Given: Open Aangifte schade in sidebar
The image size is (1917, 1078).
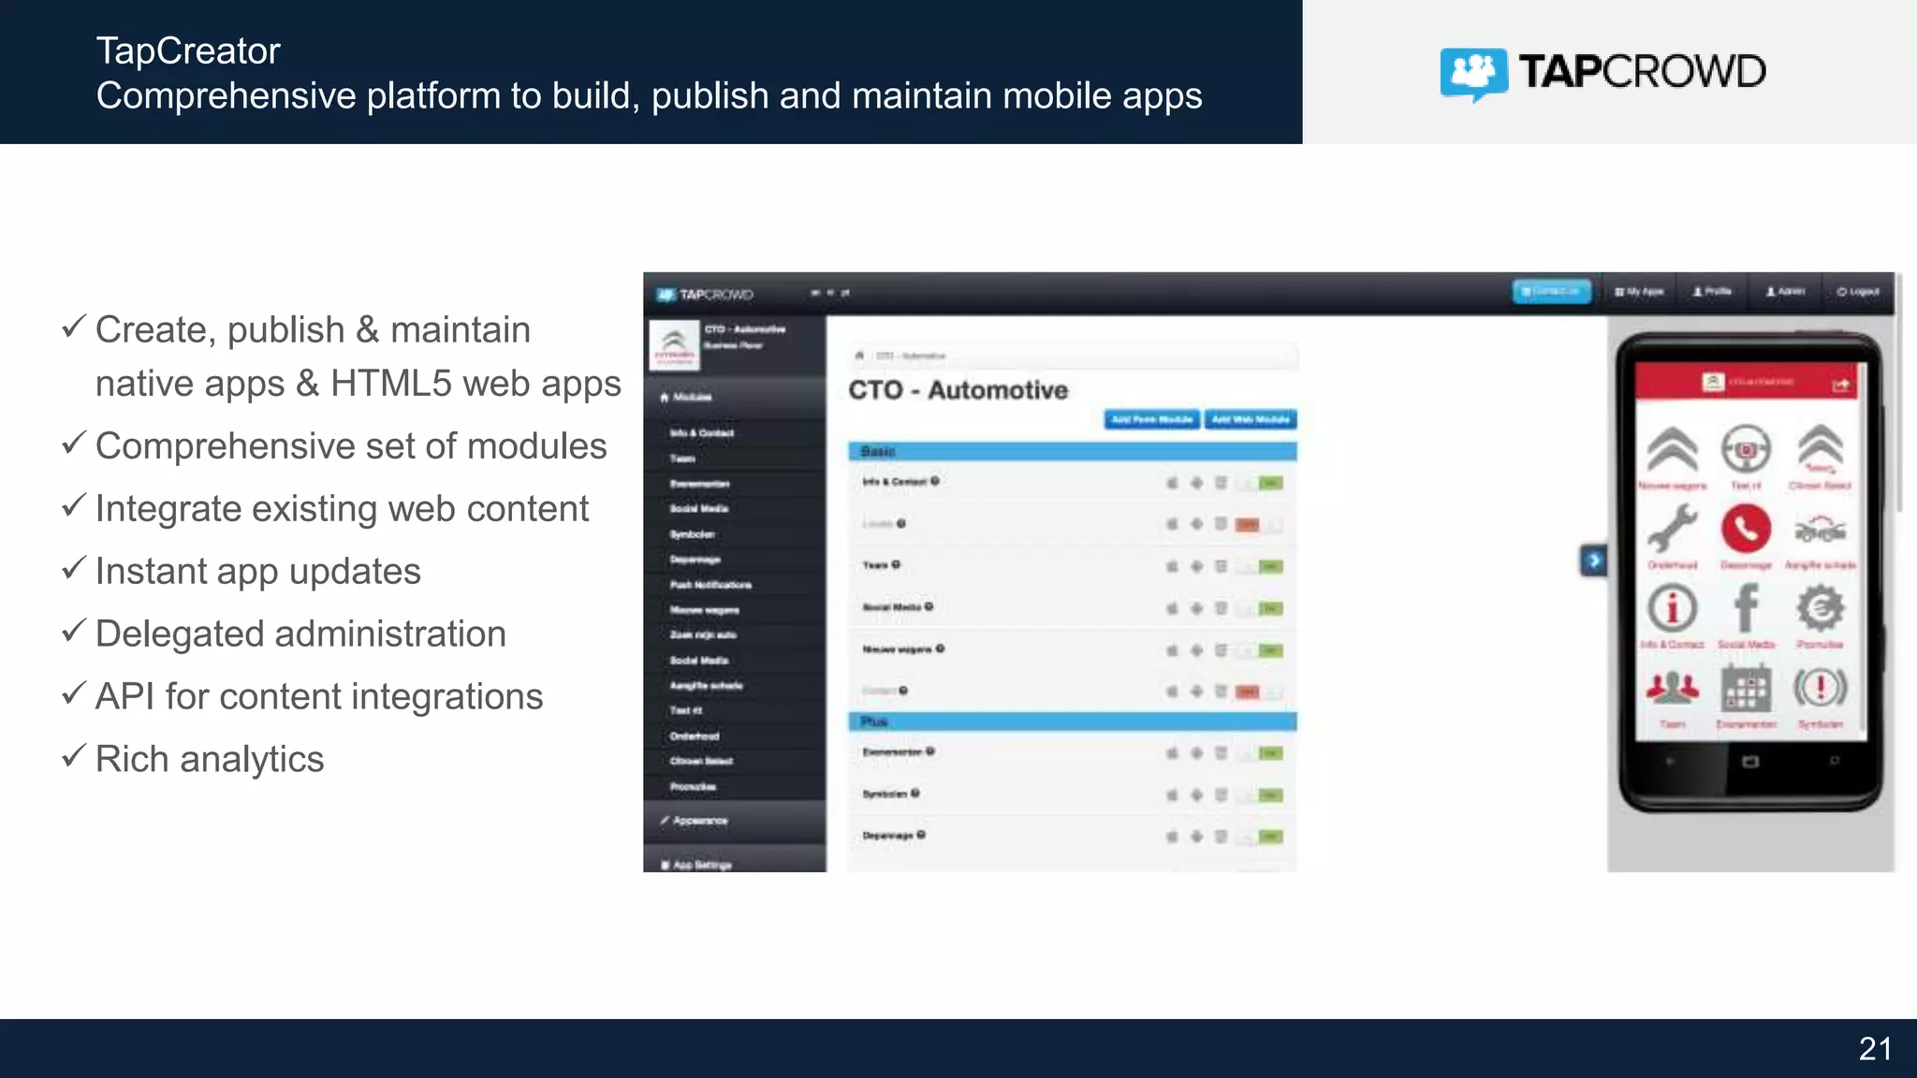Looking at the screenshot, I should [735, 685].
